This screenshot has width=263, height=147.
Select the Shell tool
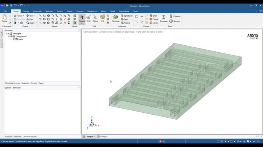tap(153, 16)
